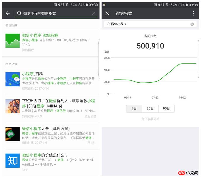Tap the 03-20 date label on chart
Viewport: 201px width, 178px height.
pyautogui.click(x=155, y=98)
